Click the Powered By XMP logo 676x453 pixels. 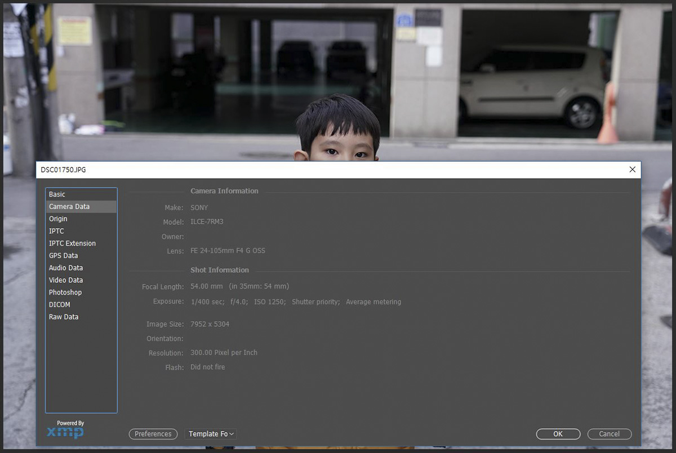[66, 429]
